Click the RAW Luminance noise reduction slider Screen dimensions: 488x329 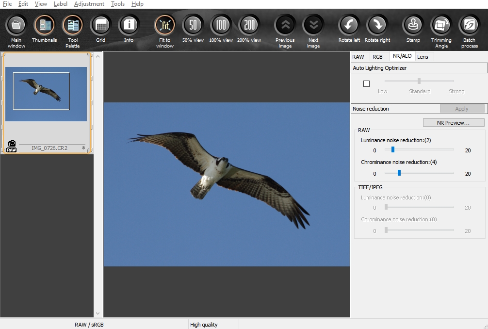click(x=393, y=149)
